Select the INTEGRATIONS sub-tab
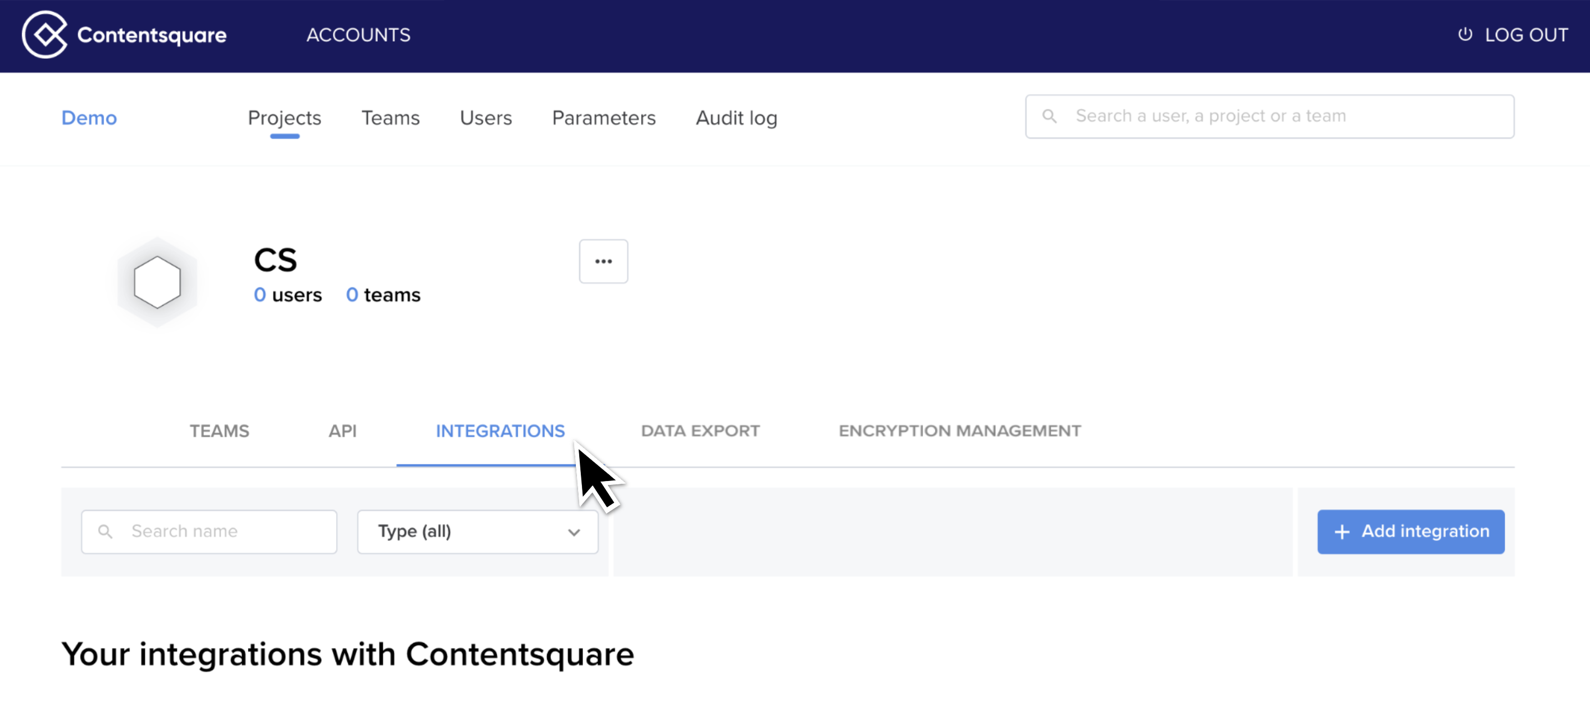This screenshot has height=719, width=1590. click(x=500, y=431)
